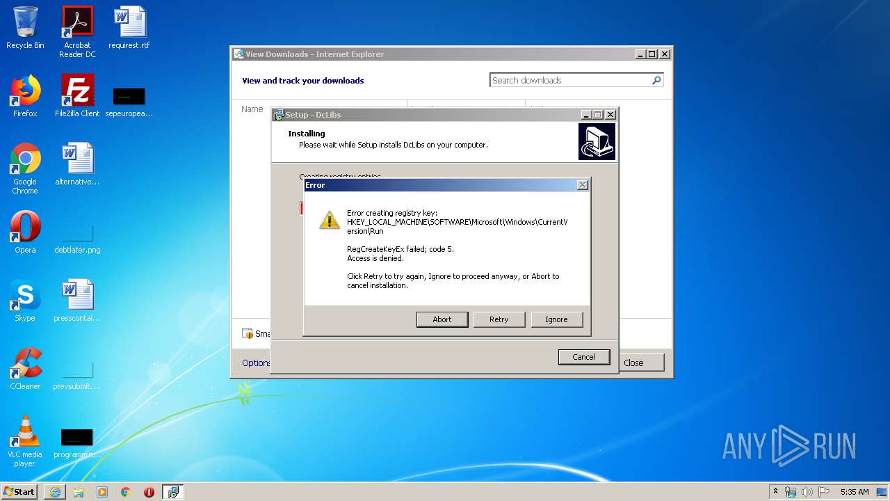Open the Recycle Bin desktop icon
Viewport: 890px width, 501px height.
coord(25,28)
